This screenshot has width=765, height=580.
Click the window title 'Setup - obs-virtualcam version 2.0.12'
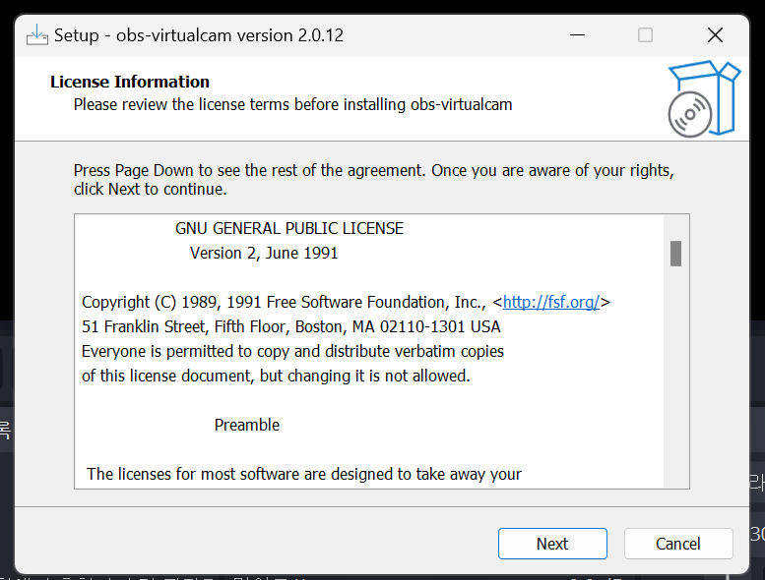(x=199, y=35)
